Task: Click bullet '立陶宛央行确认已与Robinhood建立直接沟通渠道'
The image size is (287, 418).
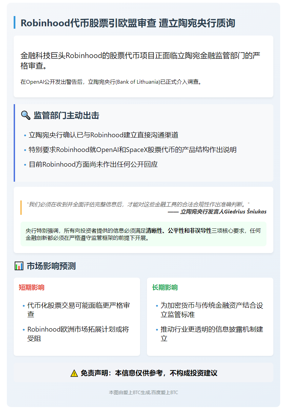Action: (104, 135)
